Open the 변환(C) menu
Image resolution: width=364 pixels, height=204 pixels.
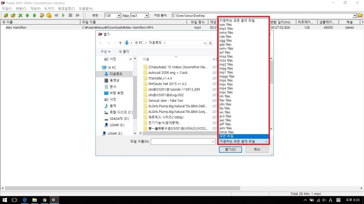(21, 8)
